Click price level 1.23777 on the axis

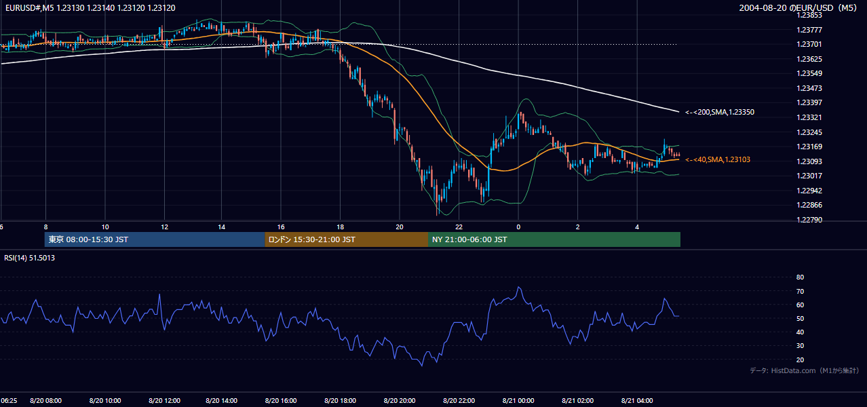point(810,30)
